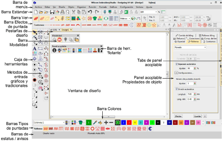The image size is (222, 143).
Task: Open the Configuración menu
Action: (x=126, y=7)
